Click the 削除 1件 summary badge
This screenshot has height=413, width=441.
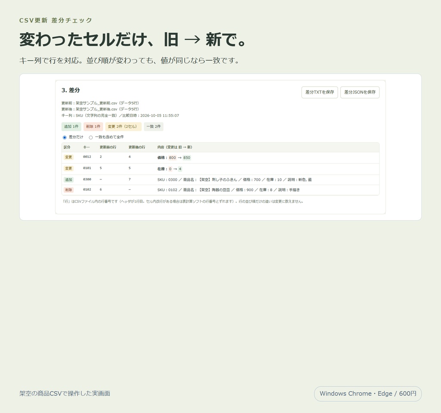click(93, 126)
